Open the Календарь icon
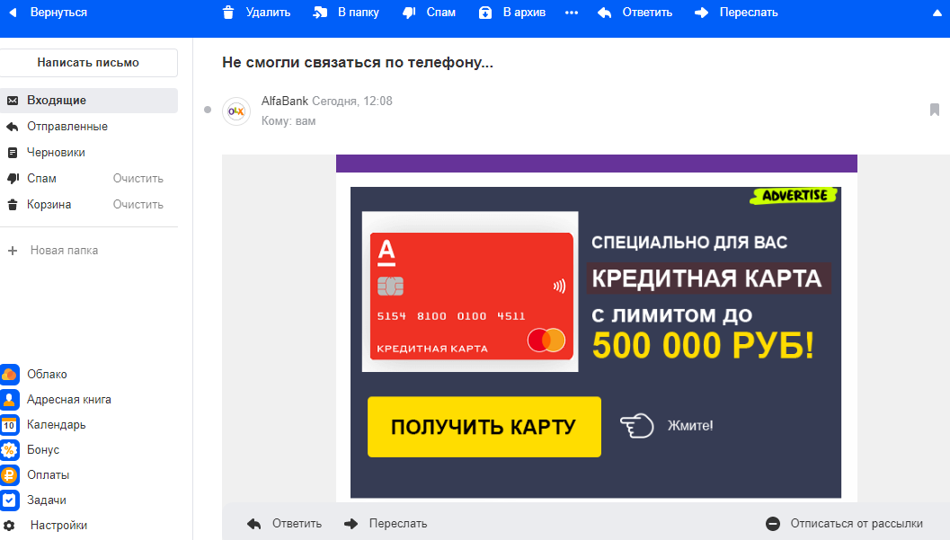The image size is (950, 540). point(9,425)
